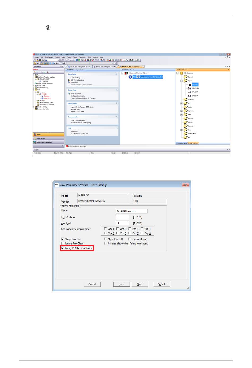Screen dimensions: 252x368
Task: Expand the HMI folder node
Action: point(181,115)
